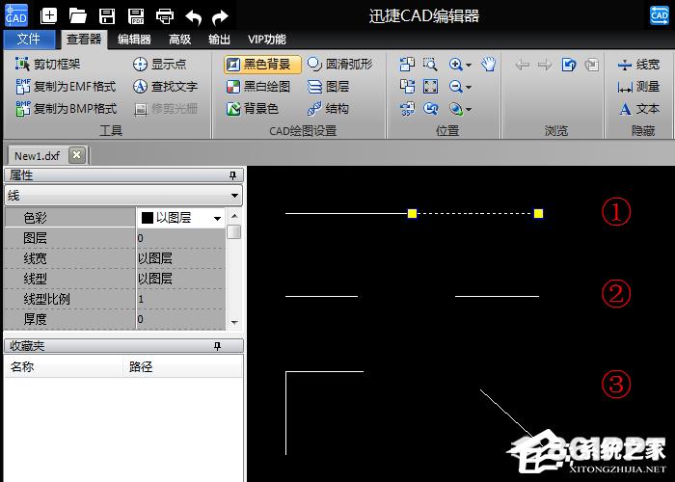Redo the last action
This screenshot has width=675, height=482.
pos(221,17)
